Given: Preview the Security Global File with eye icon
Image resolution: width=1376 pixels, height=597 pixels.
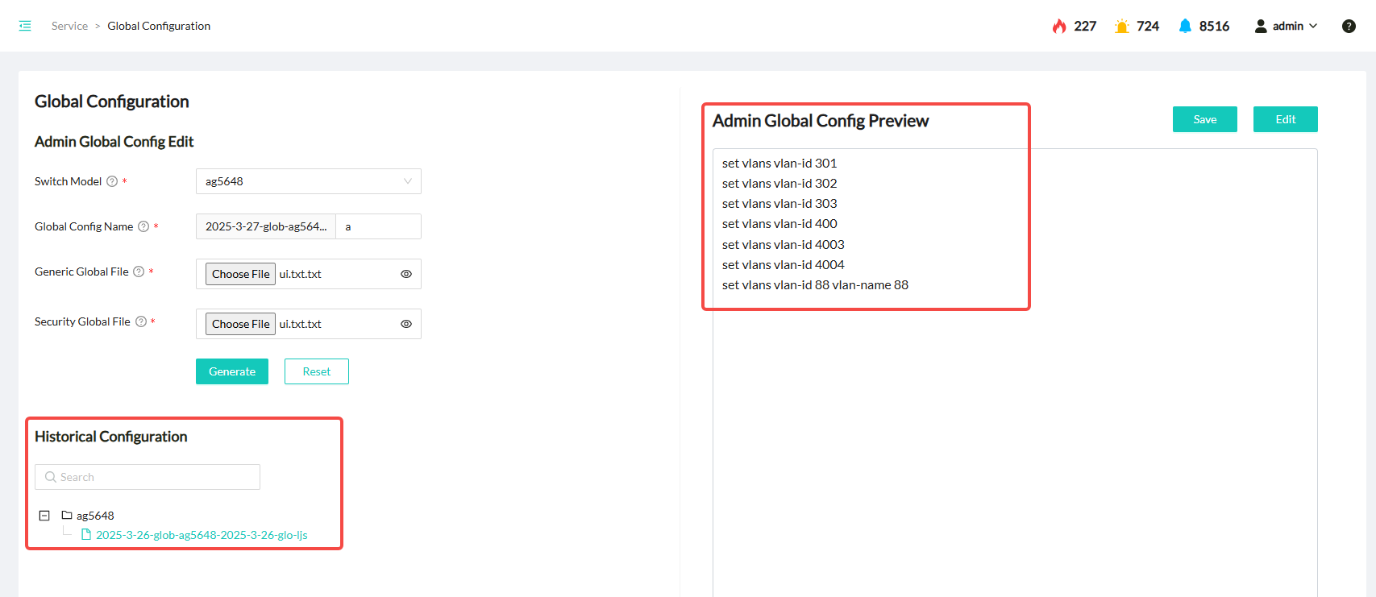Looking at the screenshot, I should click(x=406, y=324).
